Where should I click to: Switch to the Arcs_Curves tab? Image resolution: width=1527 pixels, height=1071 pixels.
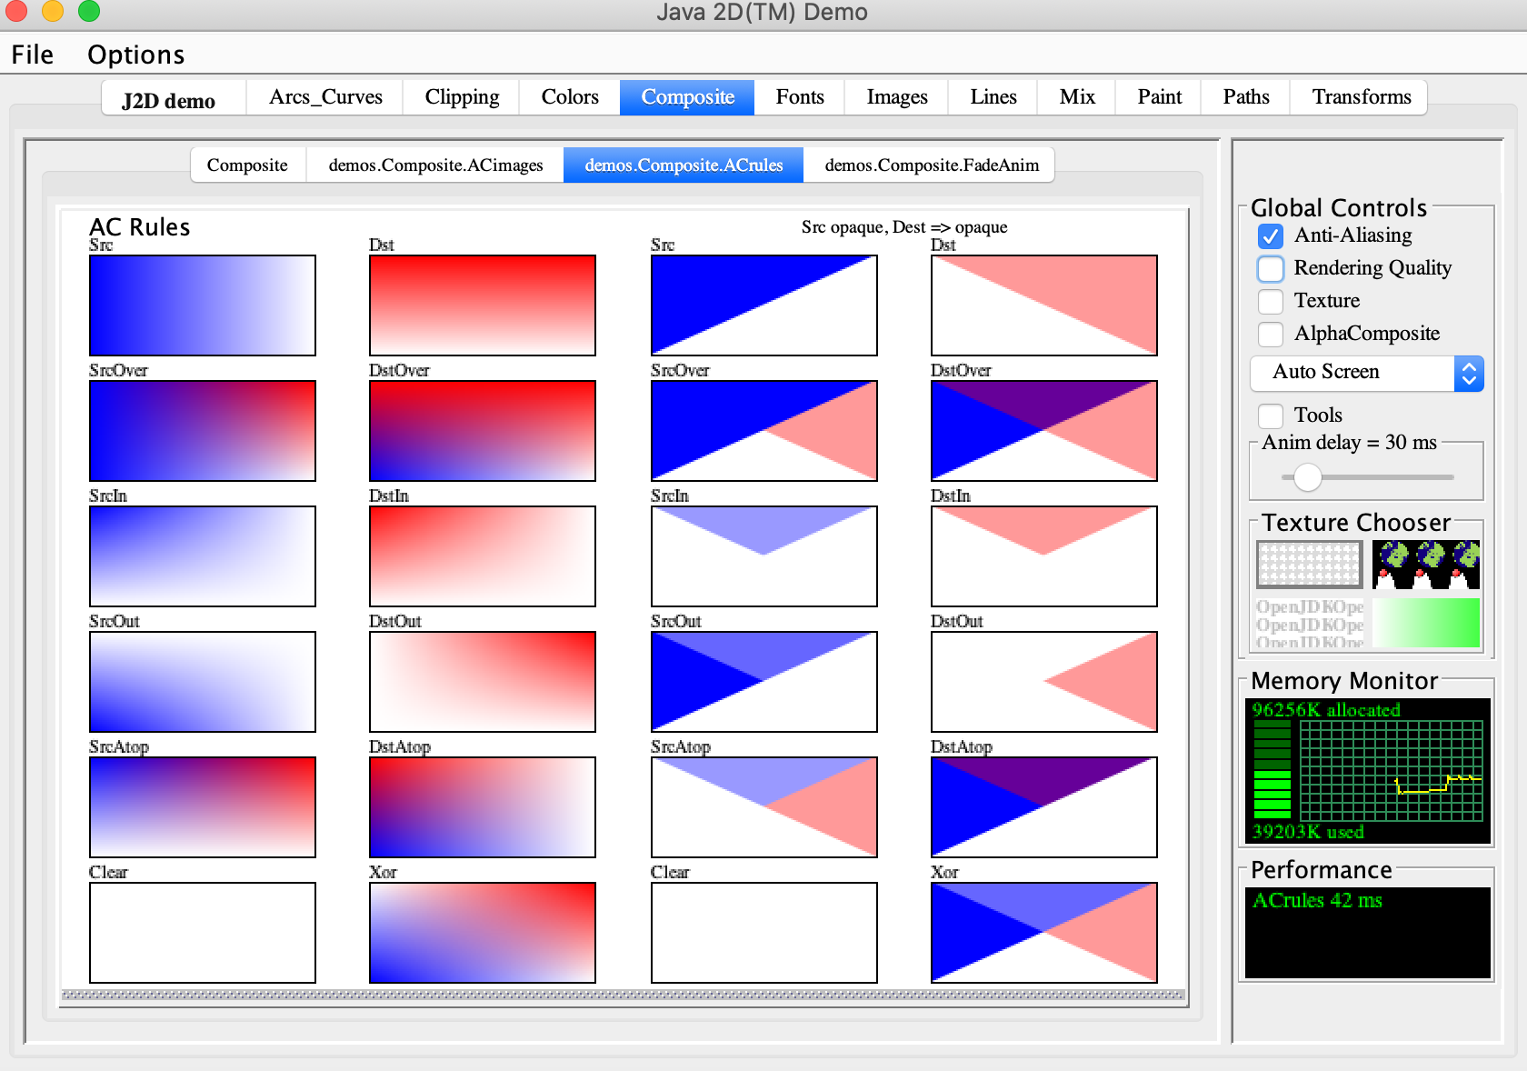[x=325, y=97]
